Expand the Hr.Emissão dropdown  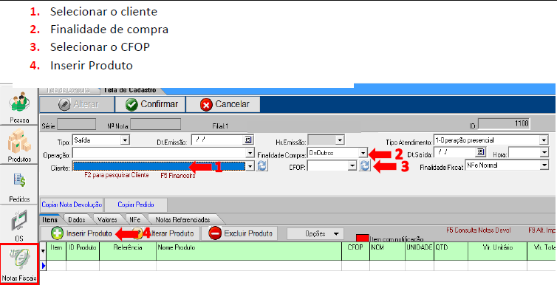click(x=341, y=140)
